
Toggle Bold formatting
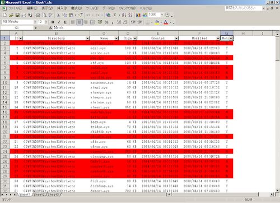point(53,22)
